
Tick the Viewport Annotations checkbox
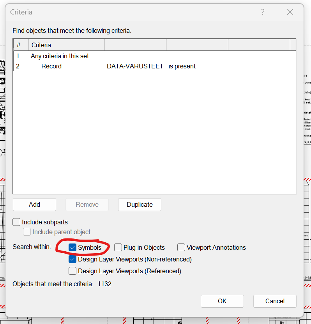[181, 247]
